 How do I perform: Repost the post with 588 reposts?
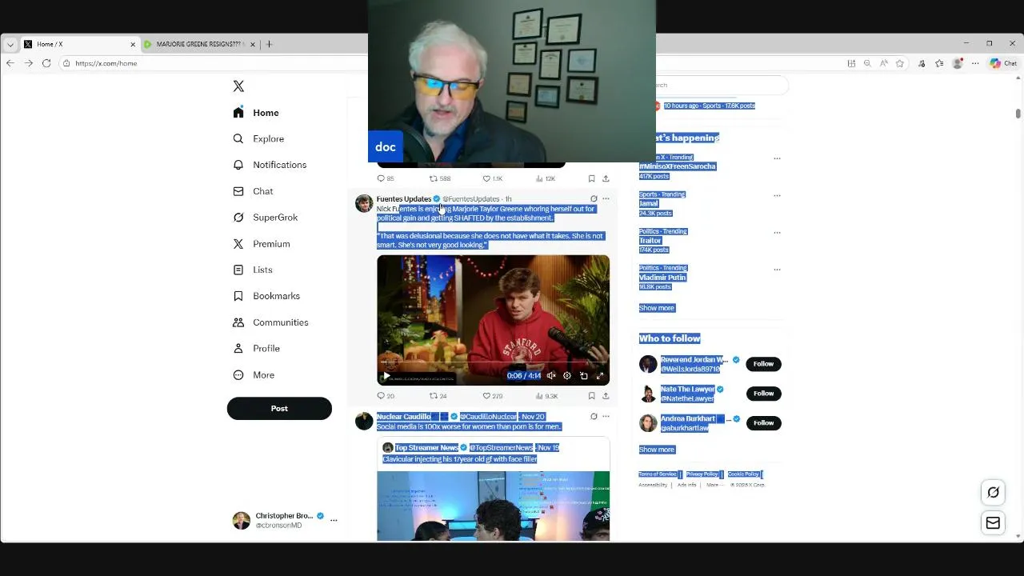(440, 178)
